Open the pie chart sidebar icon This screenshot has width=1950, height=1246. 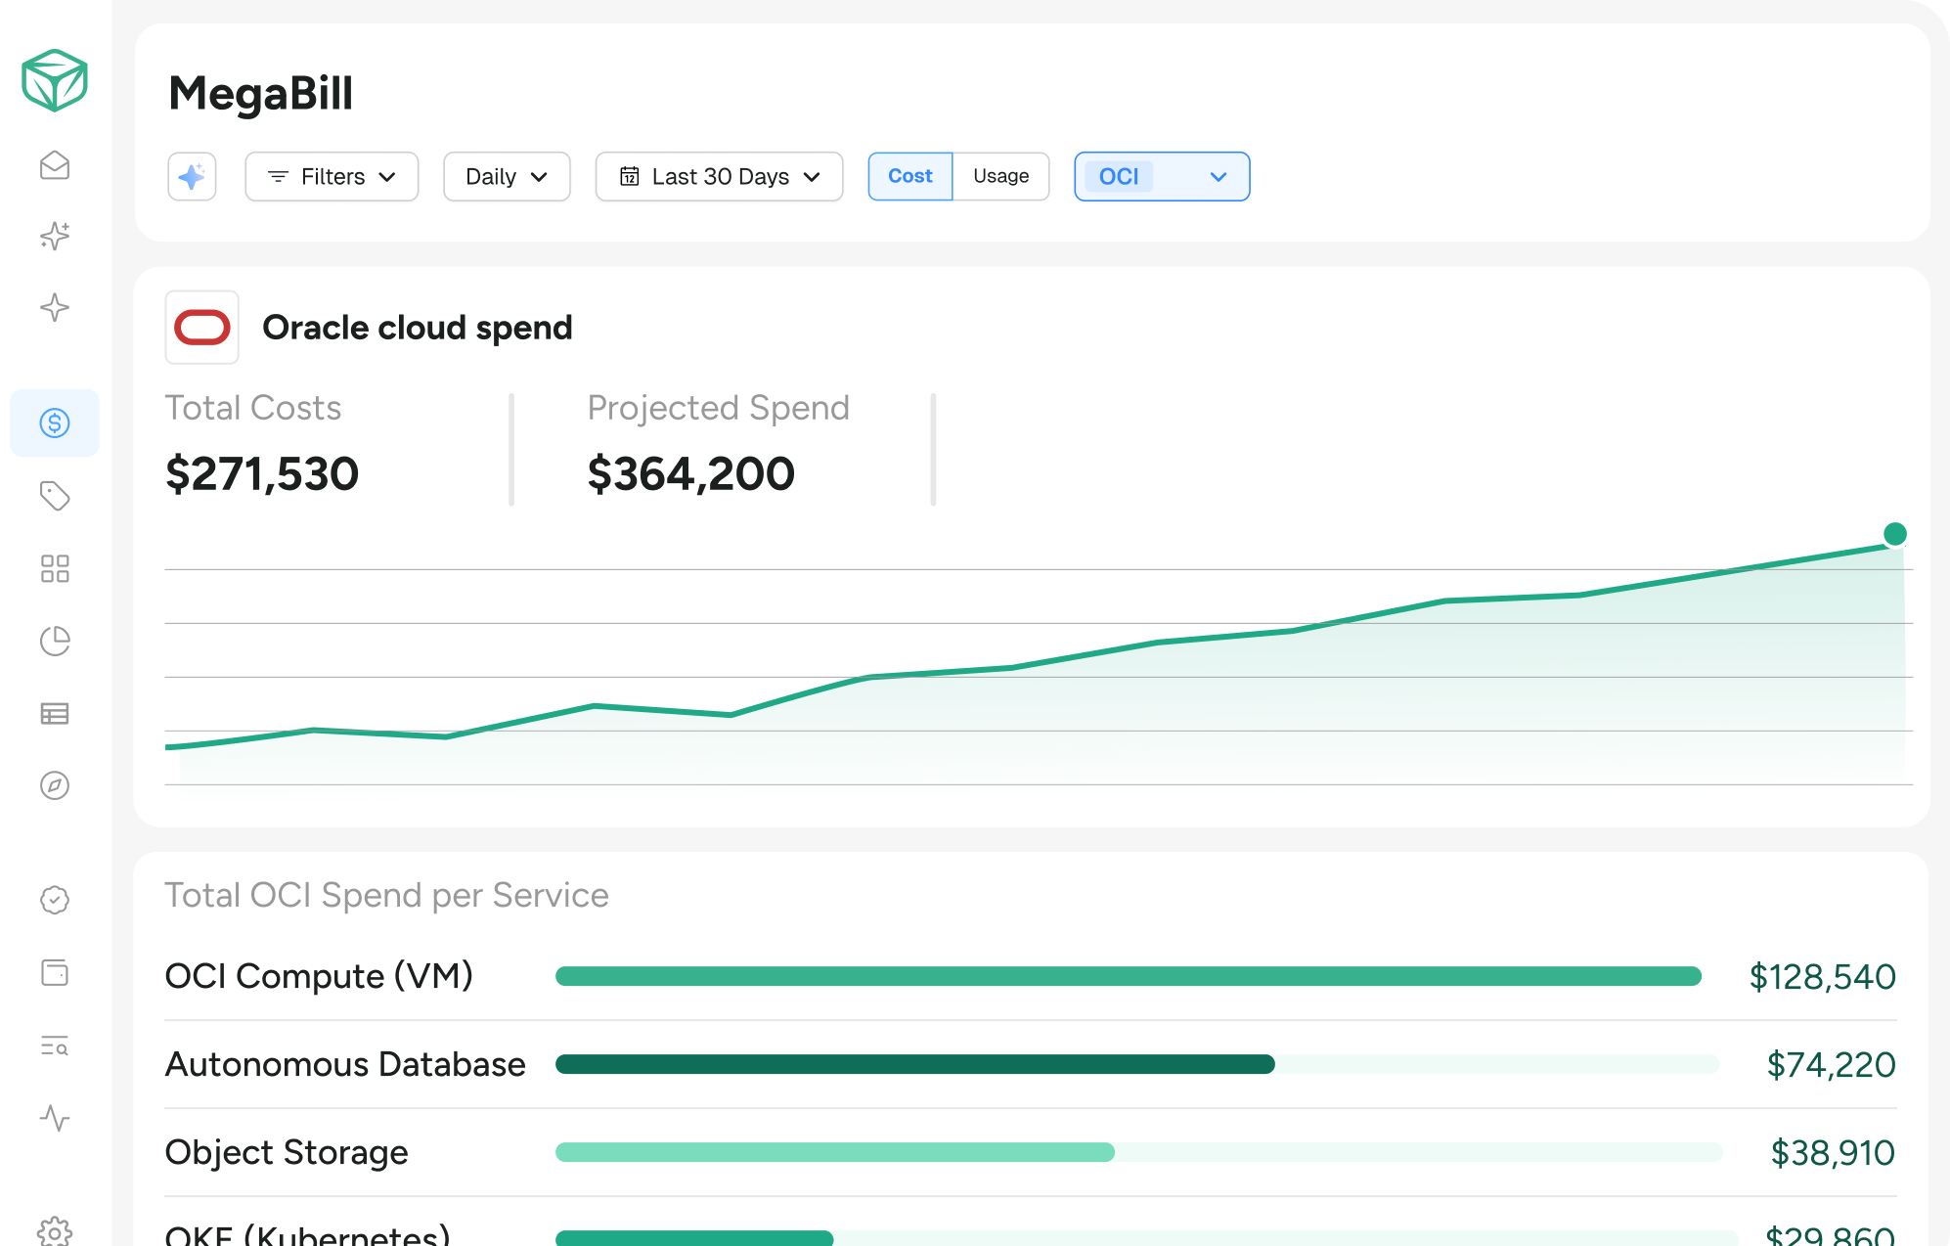tap(55, 641)
